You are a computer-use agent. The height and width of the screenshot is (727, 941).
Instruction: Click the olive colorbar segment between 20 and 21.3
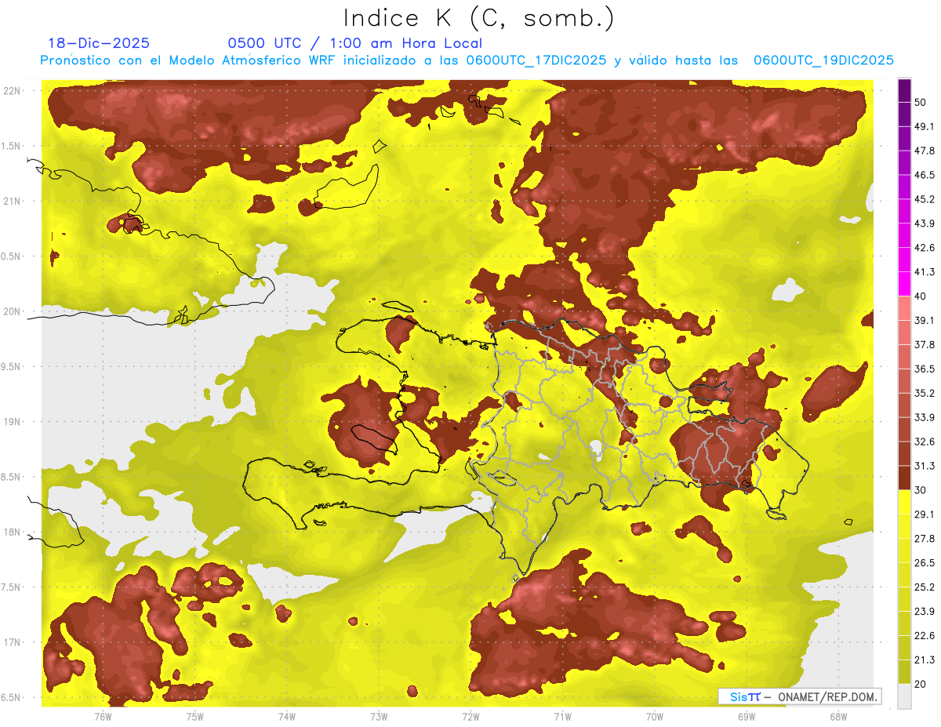pos(905,672)
